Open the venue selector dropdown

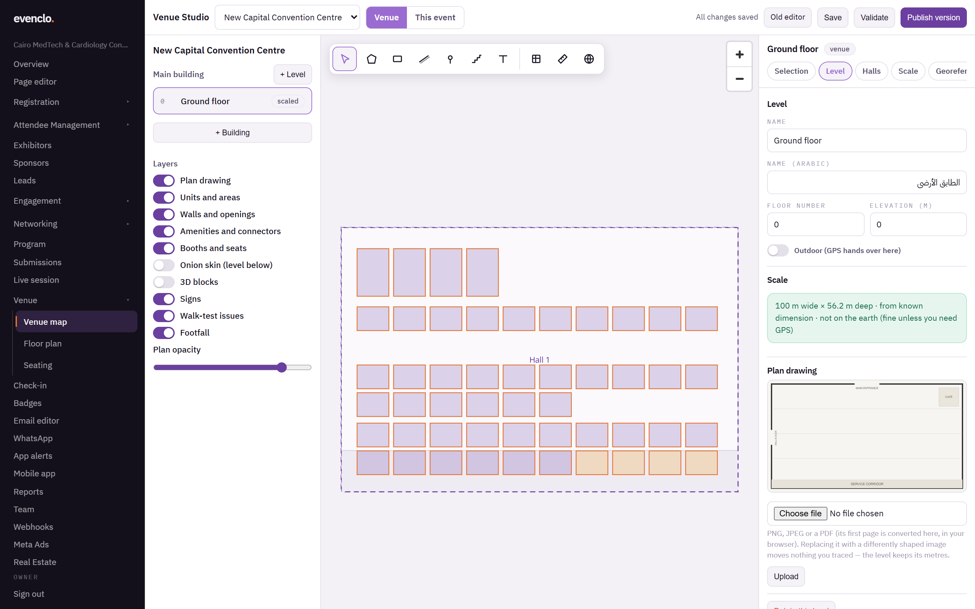coord(287,17)
